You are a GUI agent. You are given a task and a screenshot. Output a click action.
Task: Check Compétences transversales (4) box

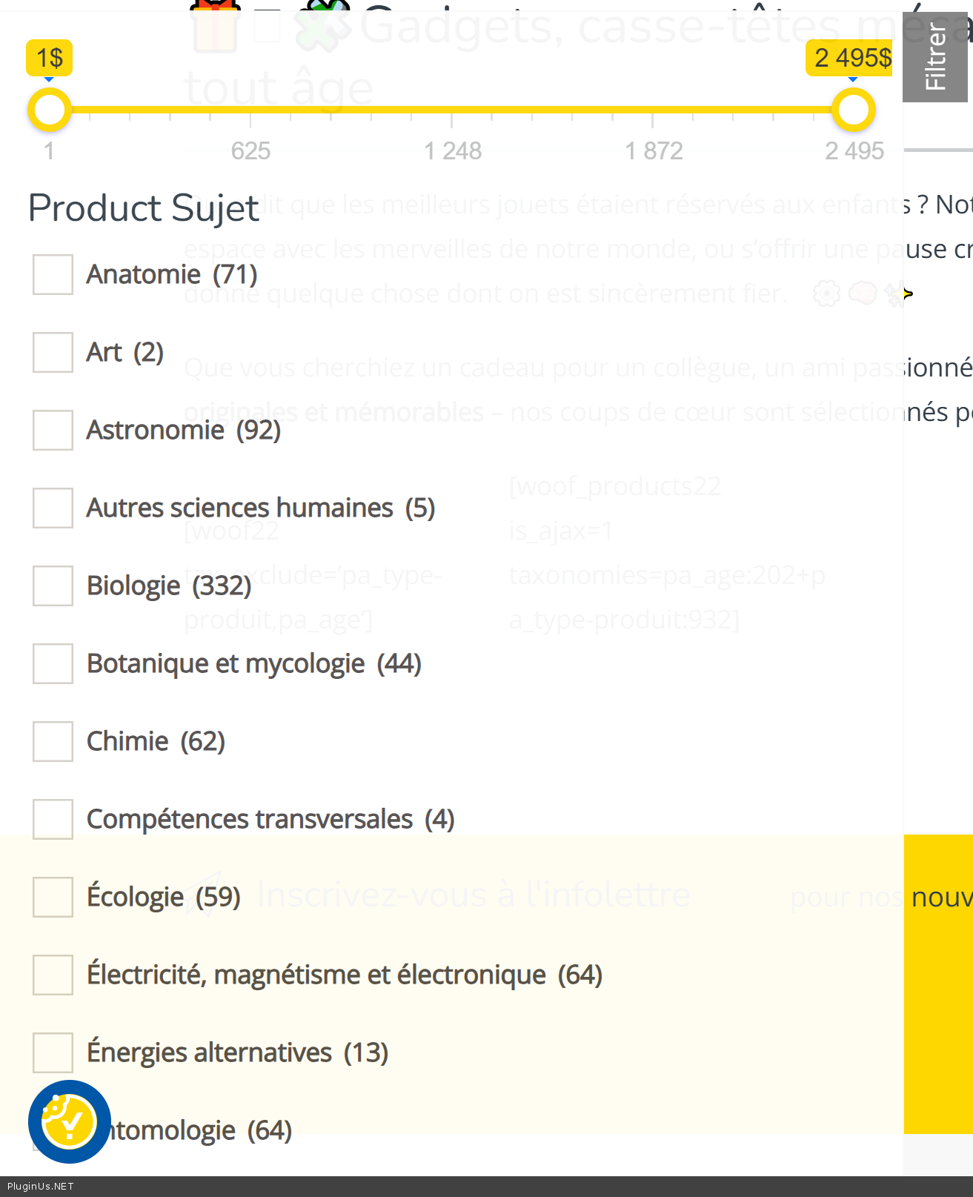click(53, 819)
